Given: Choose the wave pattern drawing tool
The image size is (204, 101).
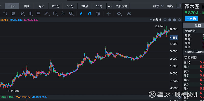Looking at the screenshot, I should (x=47, y=14).
